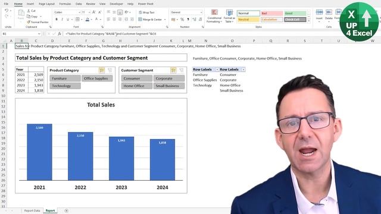The height and width of the screenshot is (214, 381).
Task: Toggle multi-select on Customer Segment slicer
Action: pos(173,70)
